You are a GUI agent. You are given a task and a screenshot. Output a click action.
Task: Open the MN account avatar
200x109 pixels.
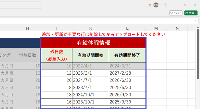coord(156,5)
